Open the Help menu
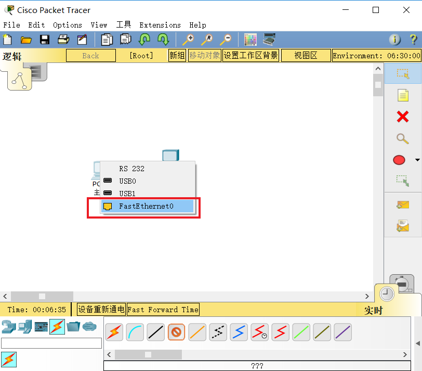 197,25
